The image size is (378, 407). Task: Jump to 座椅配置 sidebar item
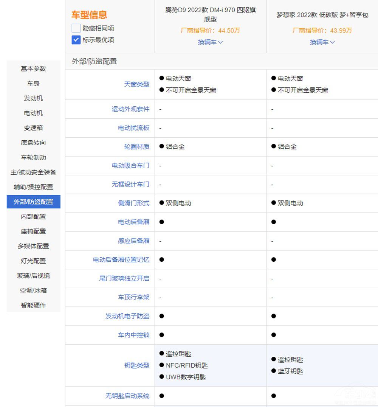point(33,231)
